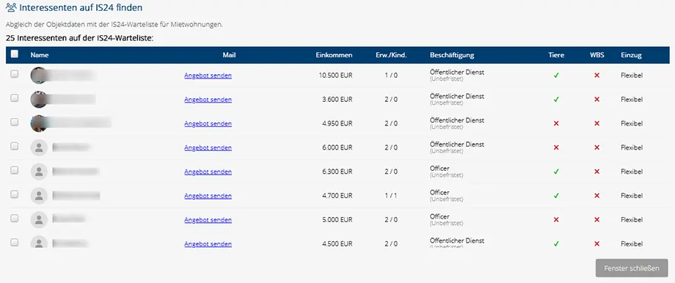Click the placeholder avatar in the 6.000 EUR row

[x=39, y=147]
